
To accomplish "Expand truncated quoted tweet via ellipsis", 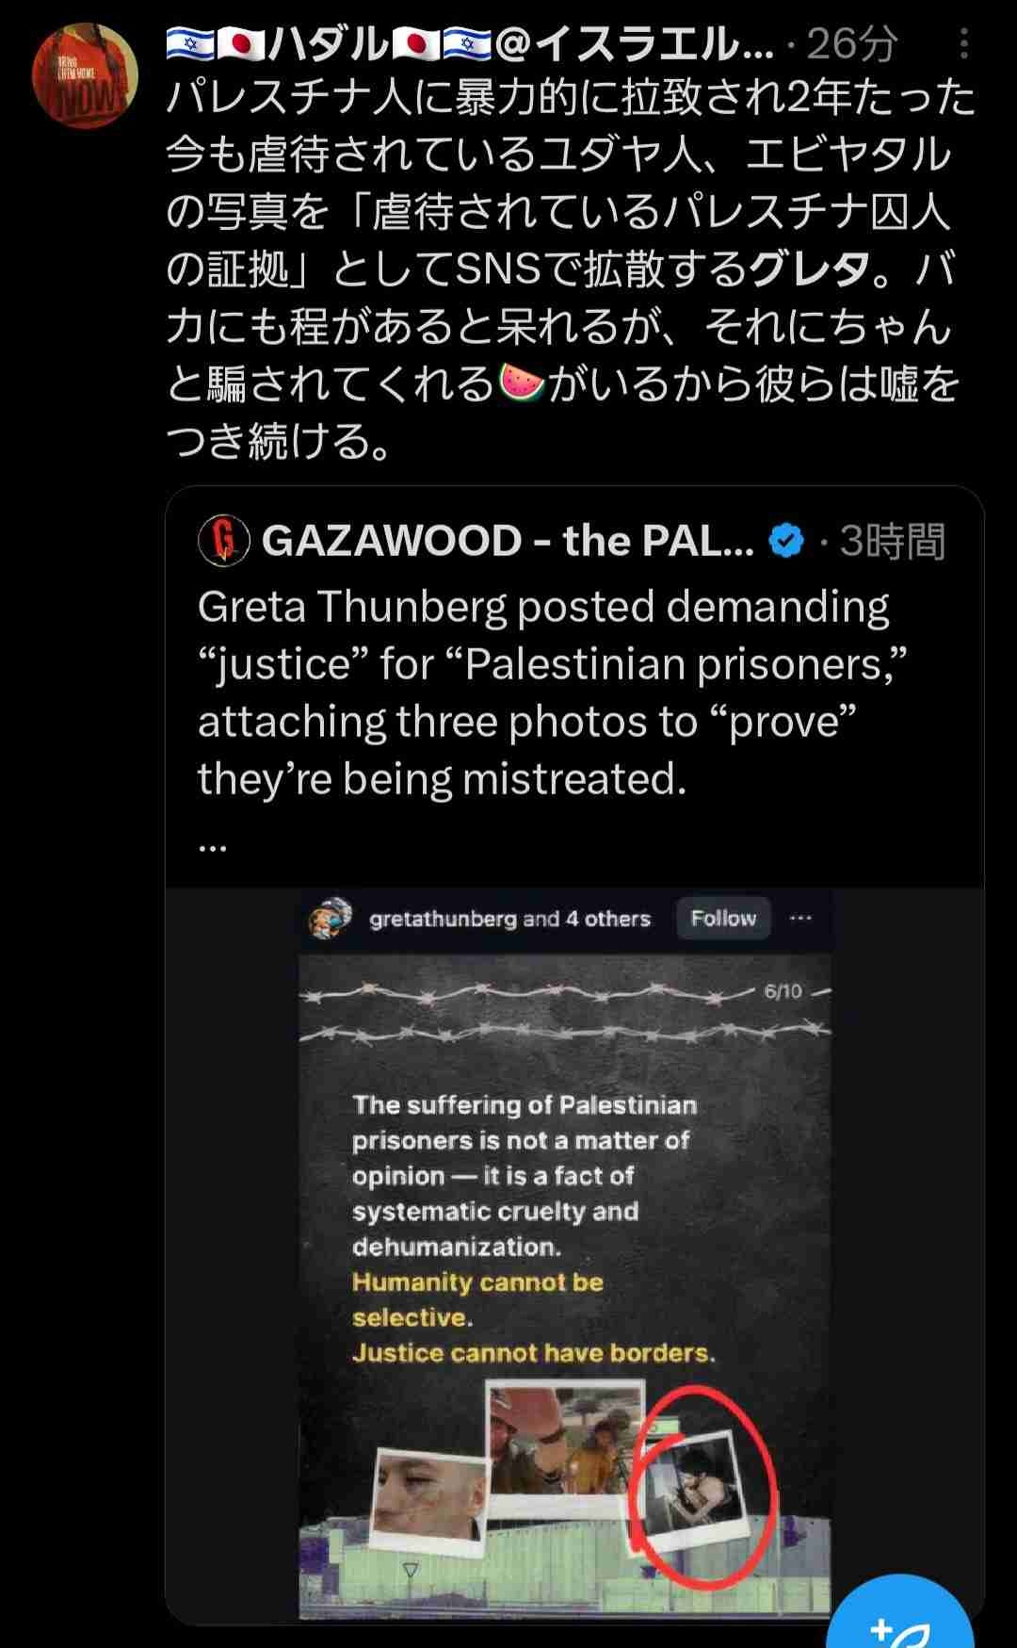I will pyautogui.click(x=213, y=845).
